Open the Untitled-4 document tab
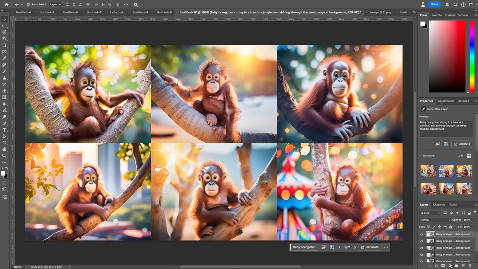This screenshot has width=478, height=269. pyautogui.click(x=23, y=12)
